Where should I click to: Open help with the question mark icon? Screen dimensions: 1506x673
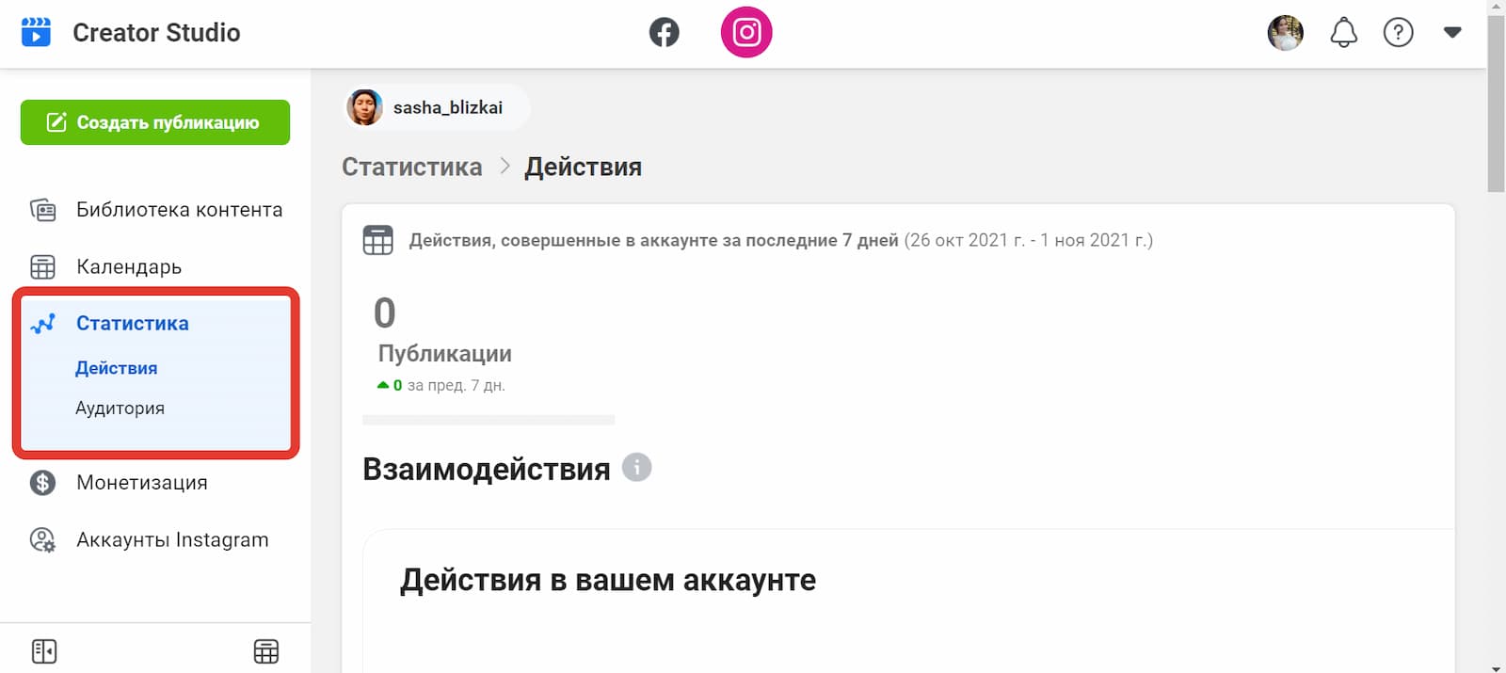click(1399, 31)
